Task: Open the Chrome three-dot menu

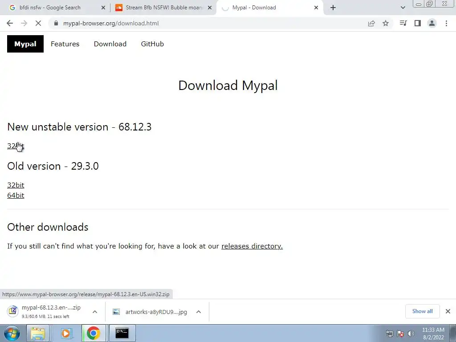Action: click(x=446, y=23)
